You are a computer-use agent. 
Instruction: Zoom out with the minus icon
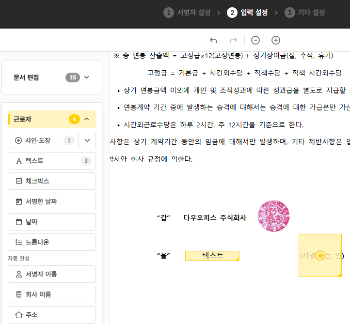coord(255,40)
